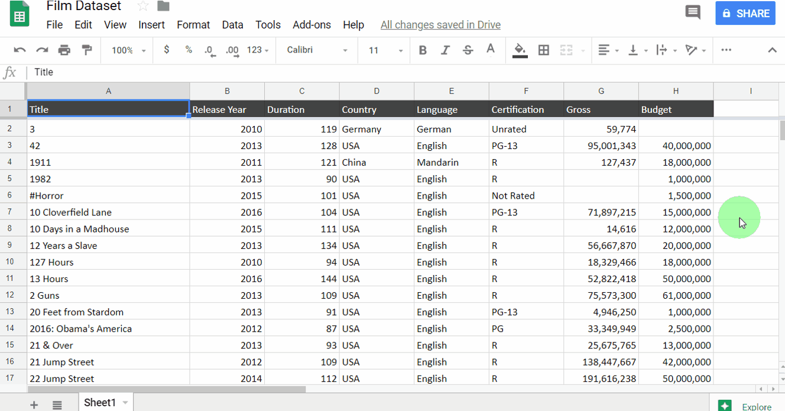Select cell containing 21 Jump Street

(x=108, y=362)
